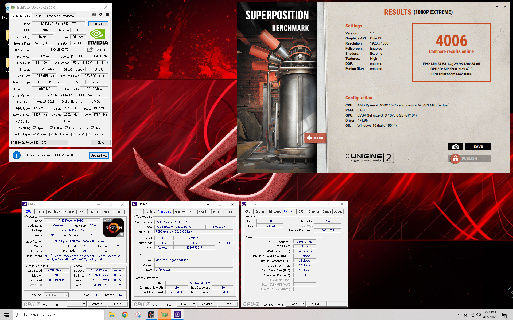The image size is (513, 320).
Task: Switch to Sensors tab in GPU-Z
Action: (x=38, y=16)
